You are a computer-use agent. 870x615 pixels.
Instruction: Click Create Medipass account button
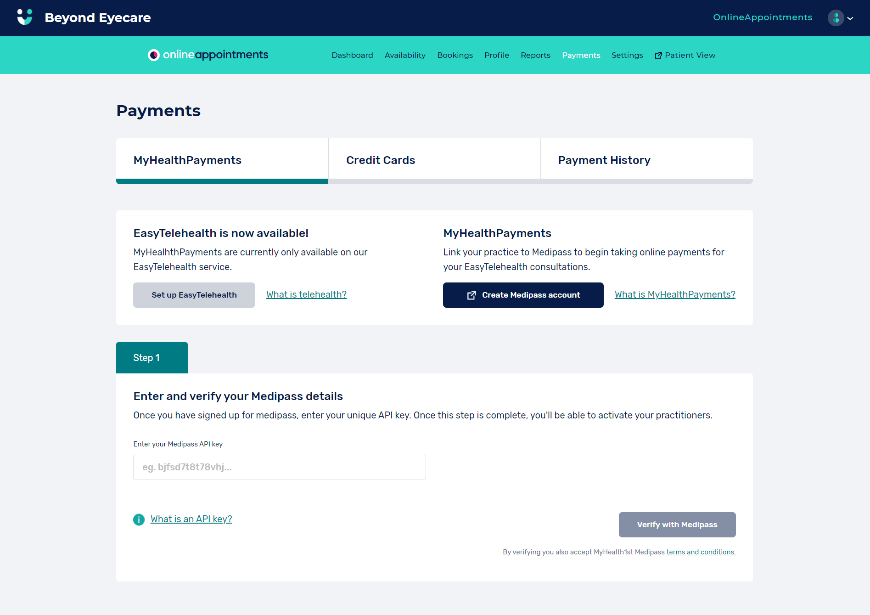[523, 295]
